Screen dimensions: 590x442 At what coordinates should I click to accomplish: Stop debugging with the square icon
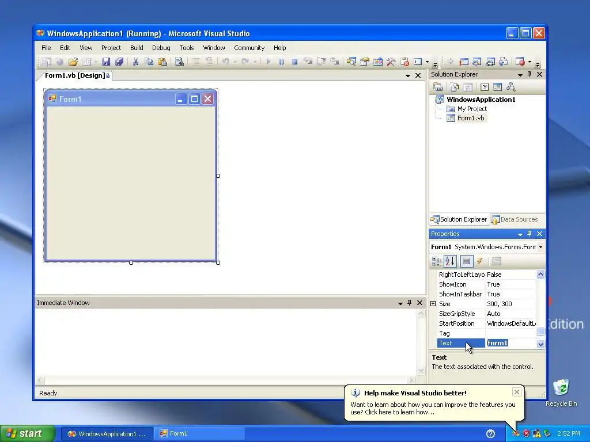click(x=294, y=62)
